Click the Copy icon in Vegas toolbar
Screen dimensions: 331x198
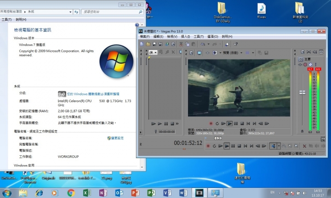pos(187,44)
